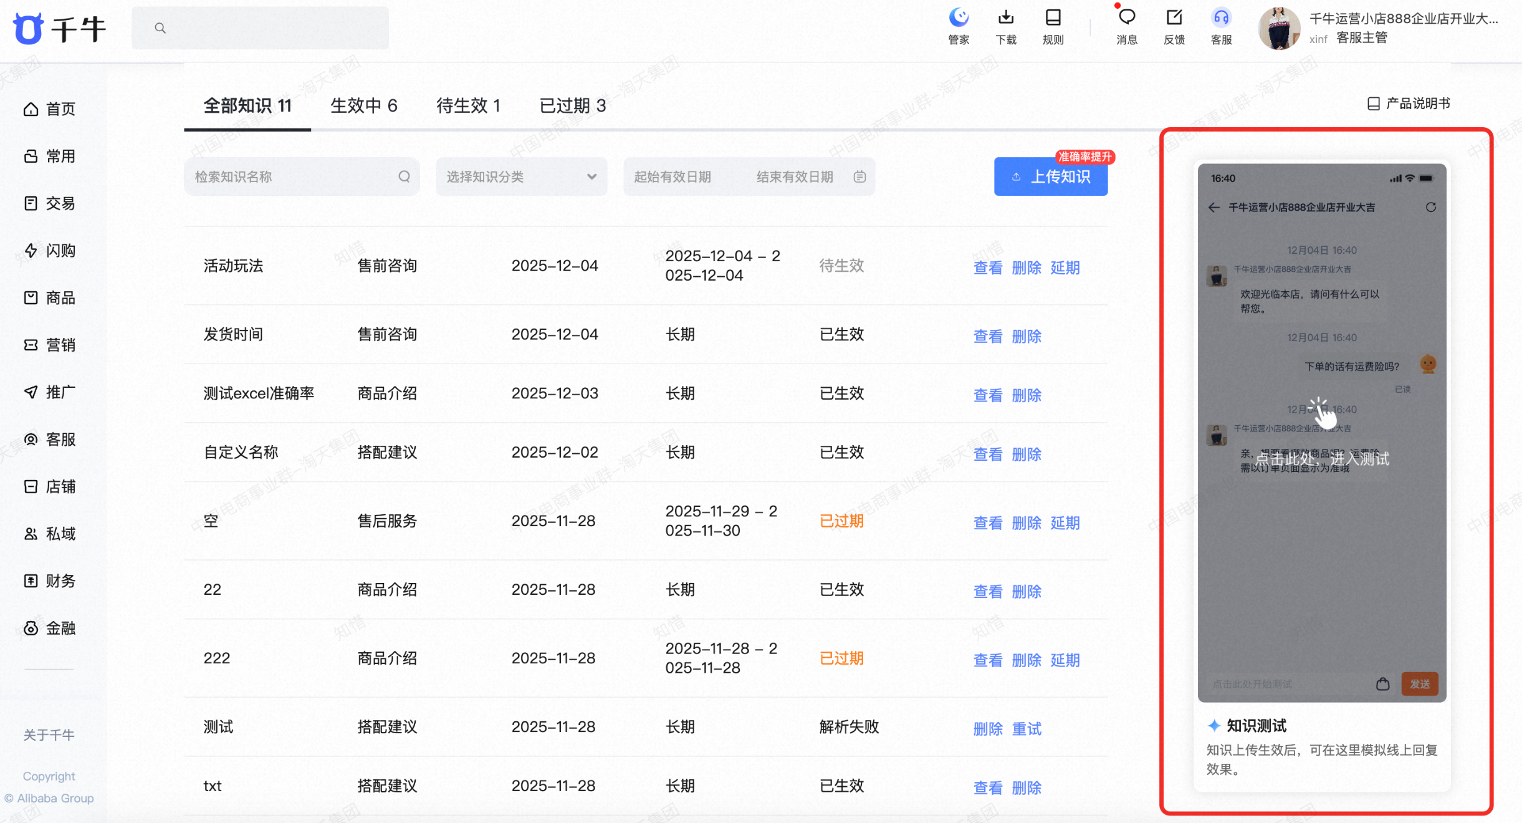
Task: Click 删除 for 22 row
Action: pyautogui.click(x=1027, y=591)
